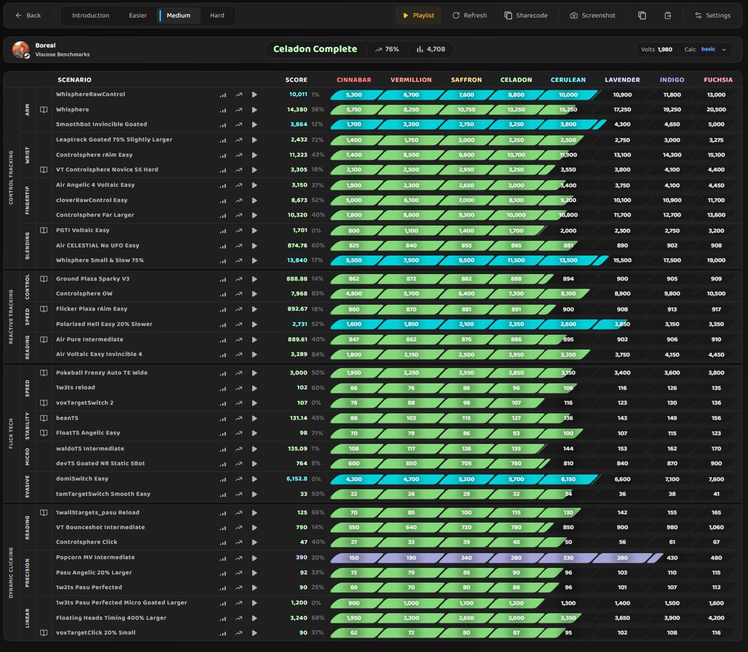Click the export icon left of Settings
Screen dimensions: 748x652
click(668, 16)
